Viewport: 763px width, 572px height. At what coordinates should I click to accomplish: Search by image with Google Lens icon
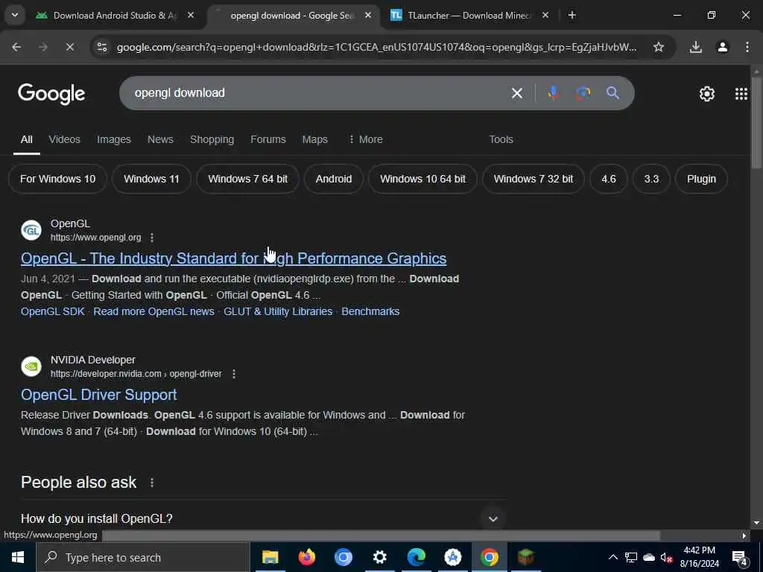583,93
